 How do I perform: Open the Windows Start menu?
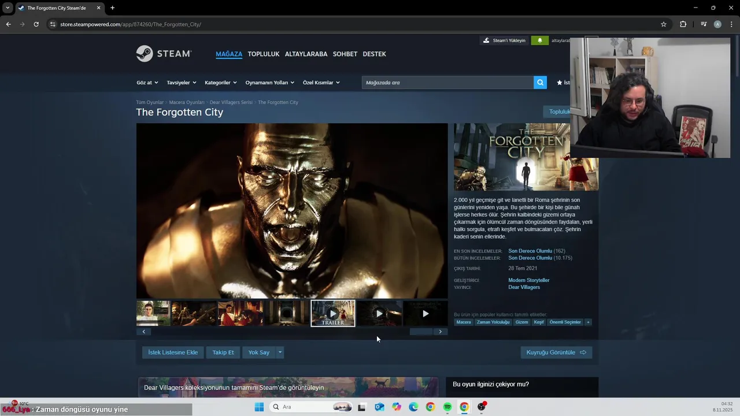click(259, 407)
